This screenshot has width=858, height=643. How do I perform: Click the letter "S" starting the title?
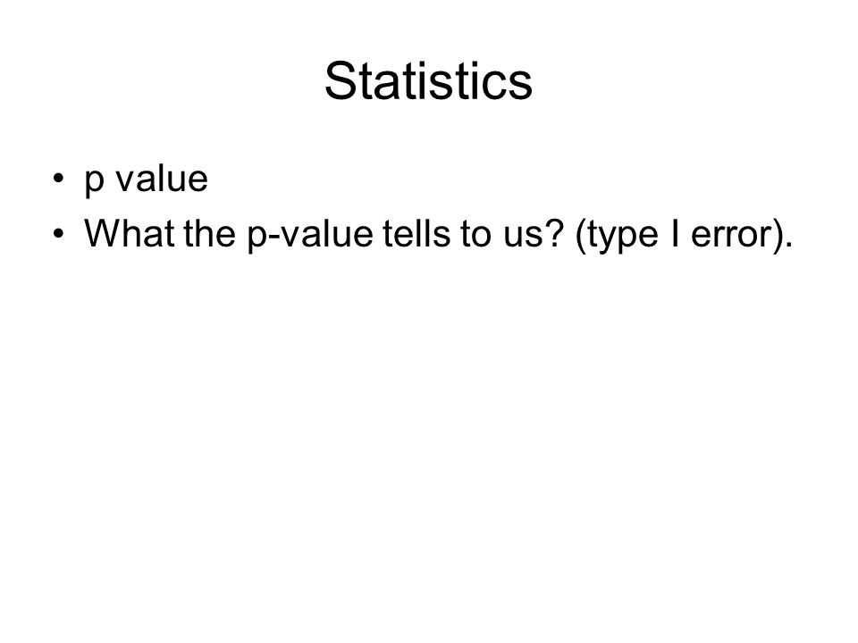click(x=340, y=81)
